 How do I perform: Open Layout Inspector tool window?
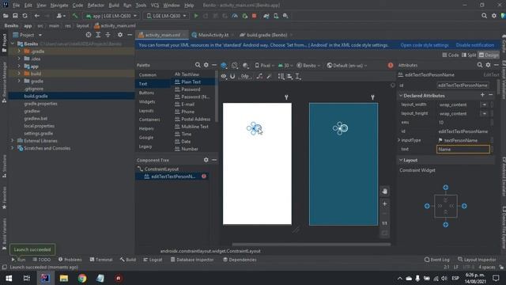click(x=477, y=260)
